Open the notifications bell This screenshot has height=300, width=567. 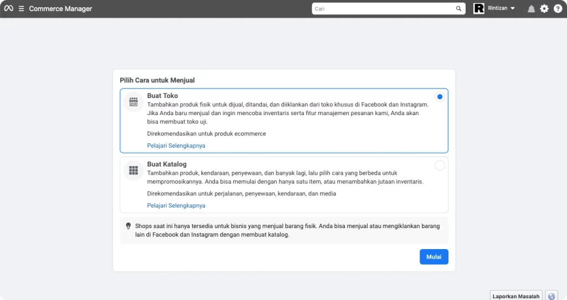[x=531, y=9]
